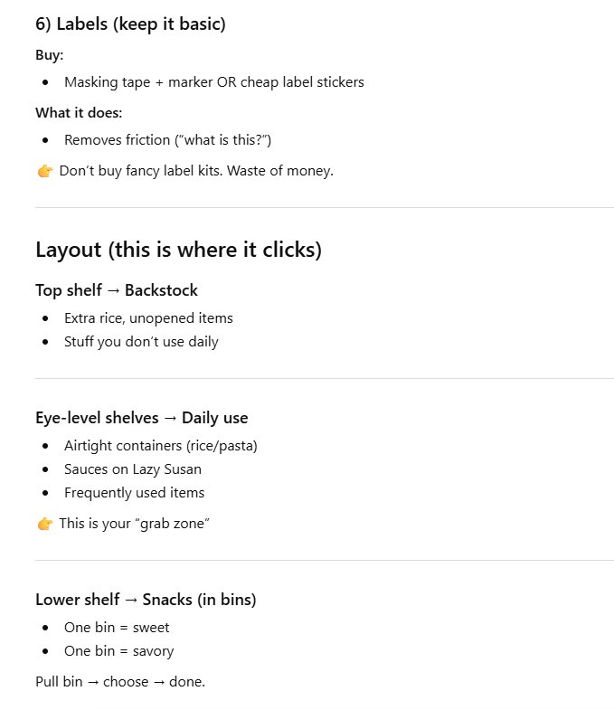
Task: Click the "Stuff you don't use daily" line
Action: 141,342
